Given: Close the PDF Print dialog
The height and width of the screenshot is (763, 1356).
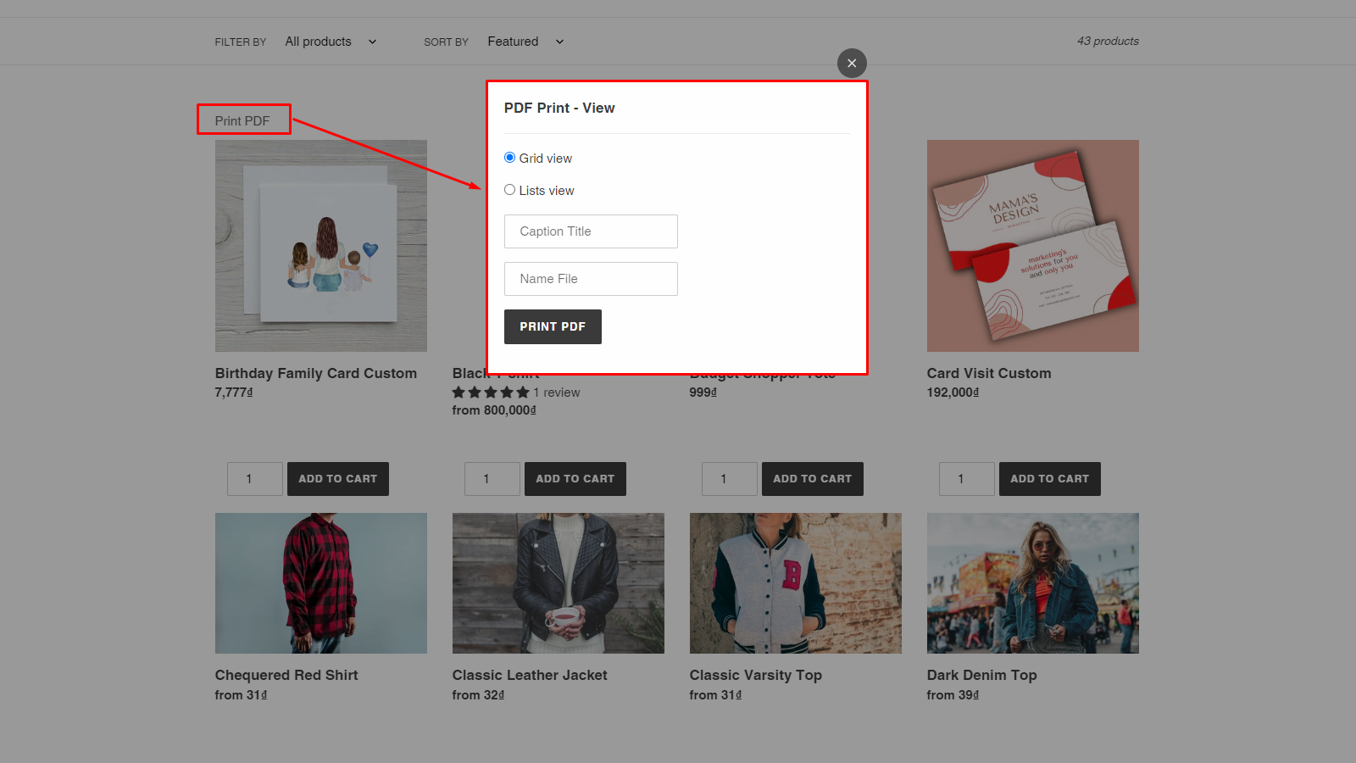Looking at the screenshot, I should coord(852,63).
